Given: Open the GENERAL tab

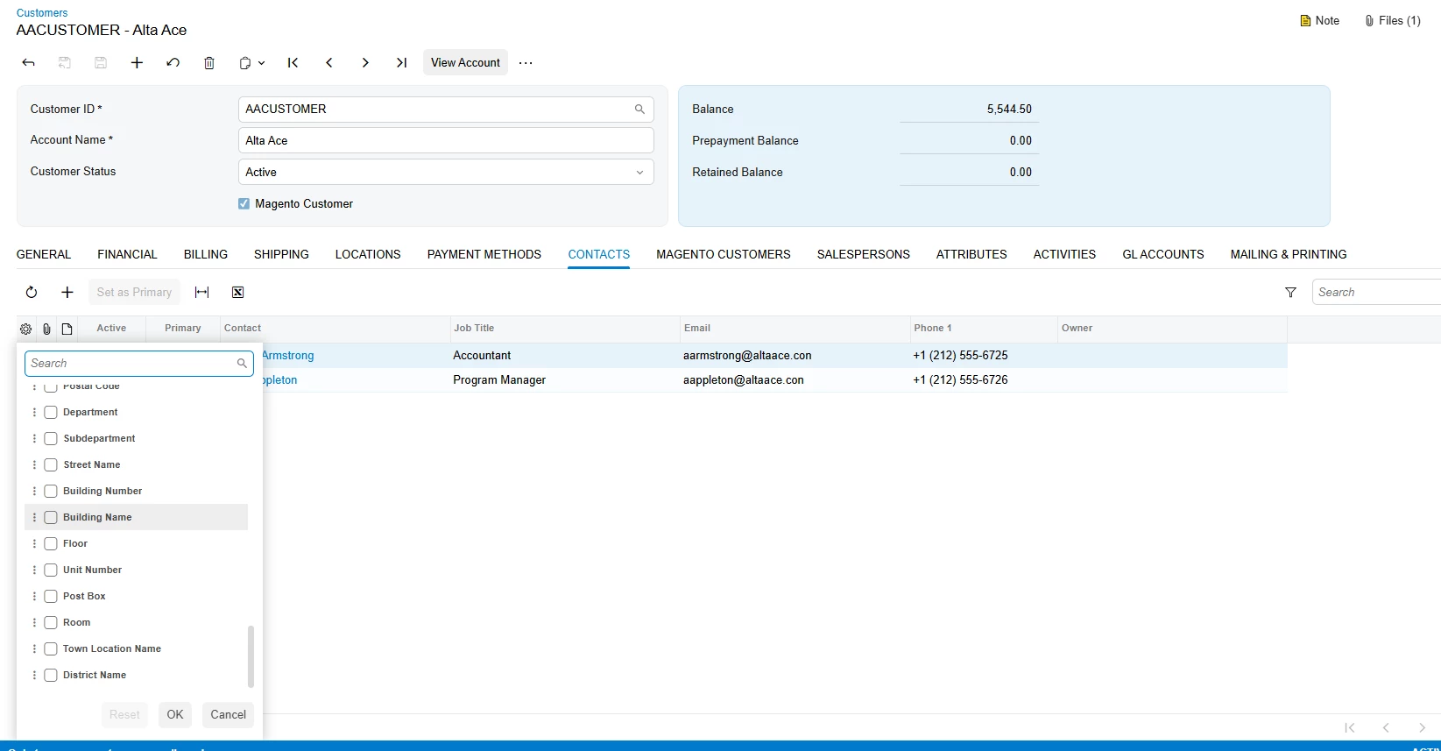Looking at the screenshot, I should [44, 254].
